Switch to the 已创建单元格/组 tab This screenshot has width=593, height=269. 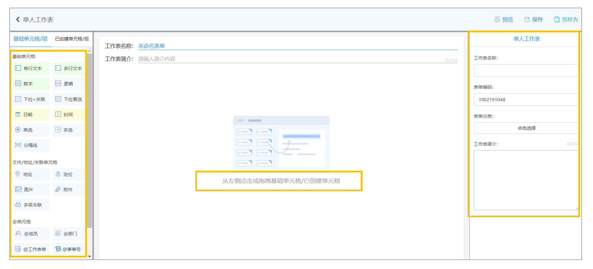pos(72,39)
